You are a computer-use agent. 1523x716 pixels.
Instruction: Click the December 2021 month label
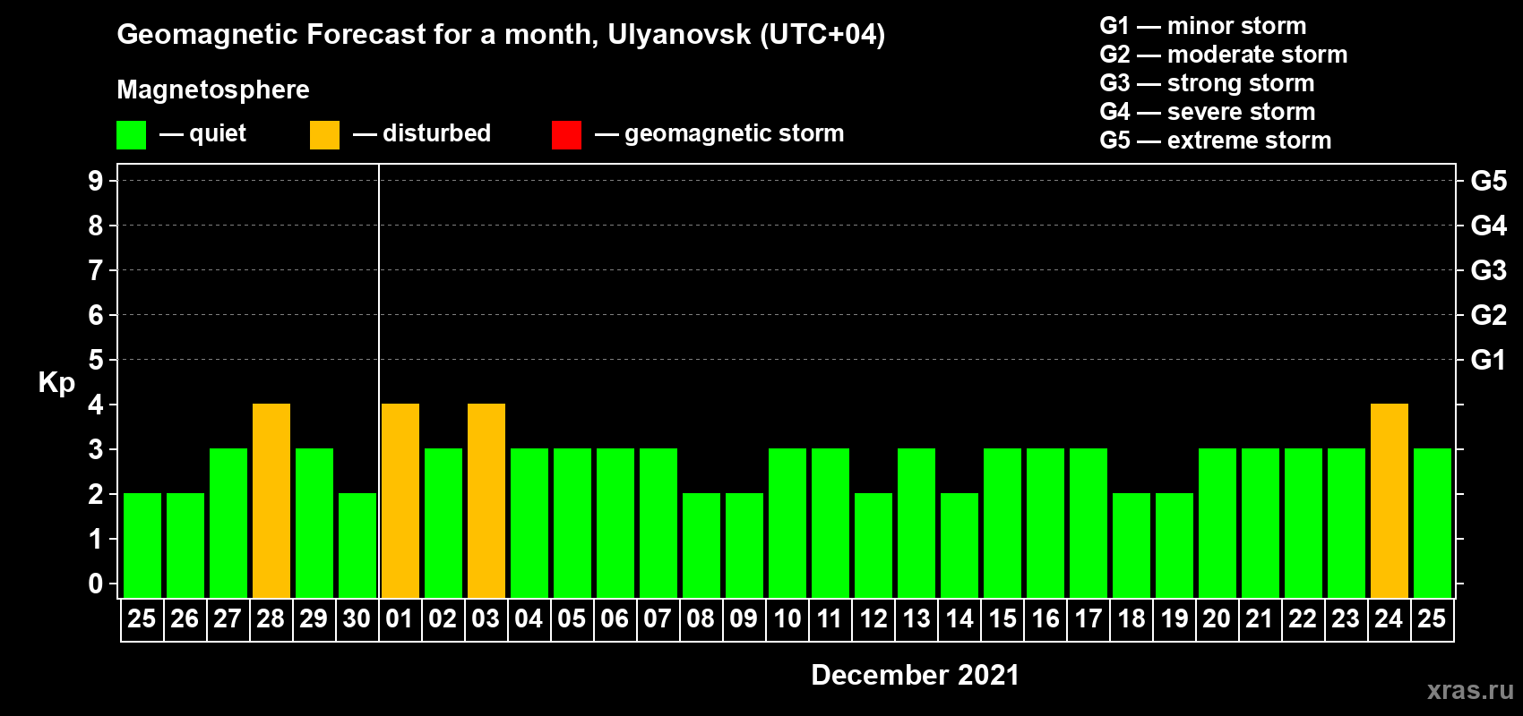tap(915, 675)
